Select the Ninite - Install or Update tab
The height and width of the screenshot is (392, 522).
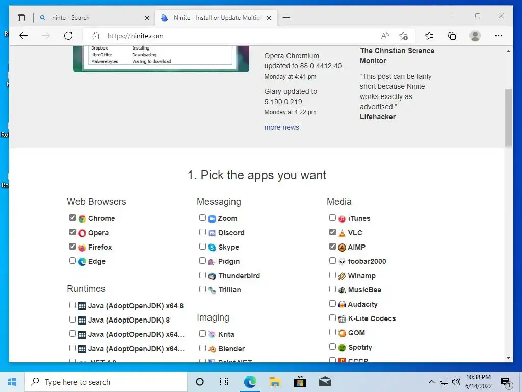[216, 18]
